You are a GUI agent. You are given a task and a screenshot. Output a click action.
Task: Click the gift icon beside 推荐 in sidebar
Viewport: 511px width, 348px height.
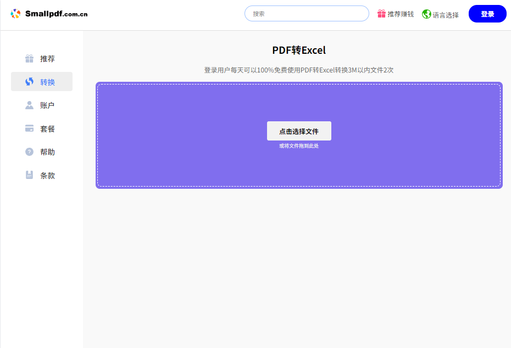coord(30,59)
